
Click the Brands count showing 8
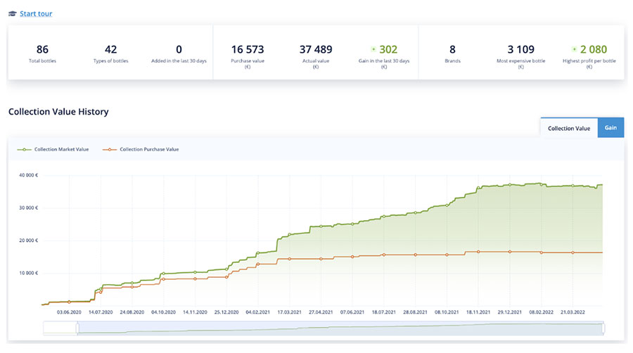(453, 50)
